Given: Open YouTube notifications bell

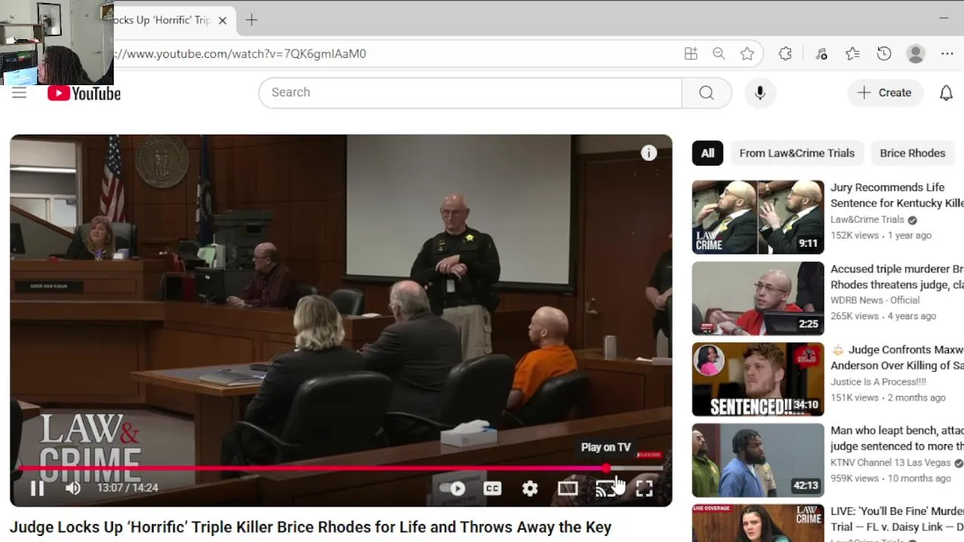Looking at the screenshot, I should [x=946, y=93].
